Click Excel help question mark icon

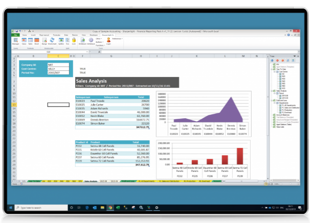click(x=289, y=35)
